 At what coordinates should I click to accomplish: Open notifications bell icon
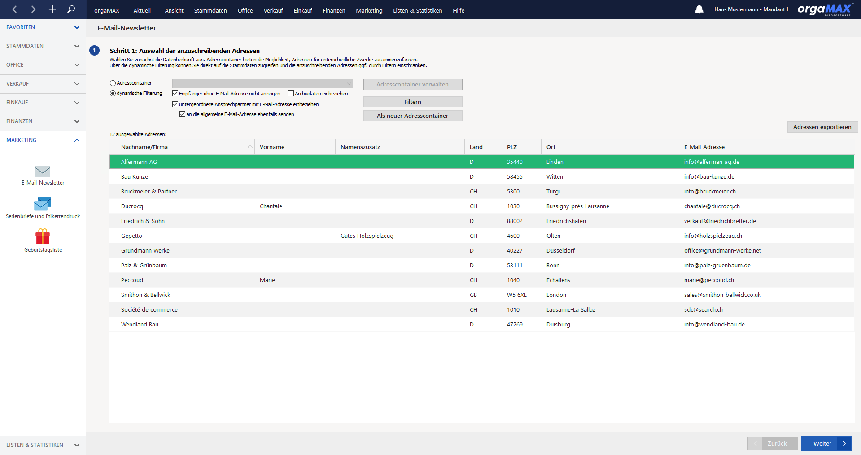pos(699,9)
